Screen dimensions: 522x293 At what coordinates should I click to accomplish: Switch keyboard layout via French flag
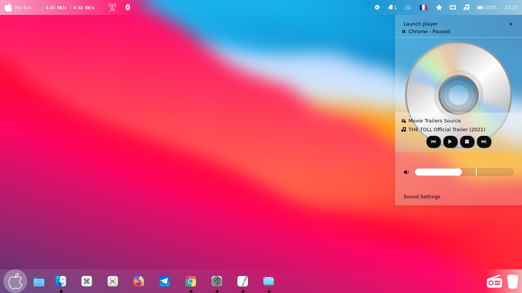(423, 7)
